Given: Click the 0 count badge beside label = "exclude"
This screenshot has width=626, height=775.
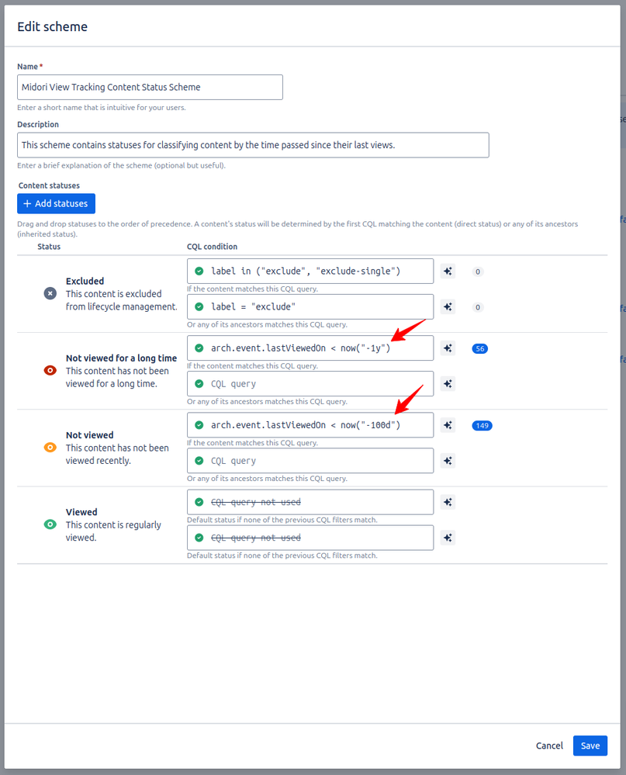Looking at the screenshot, I should [x=477, y=307].
